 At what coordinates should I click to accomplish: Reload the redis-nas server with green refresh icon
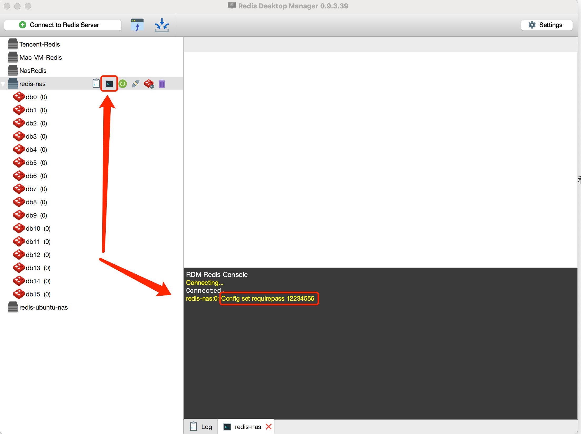coord(123,84)
